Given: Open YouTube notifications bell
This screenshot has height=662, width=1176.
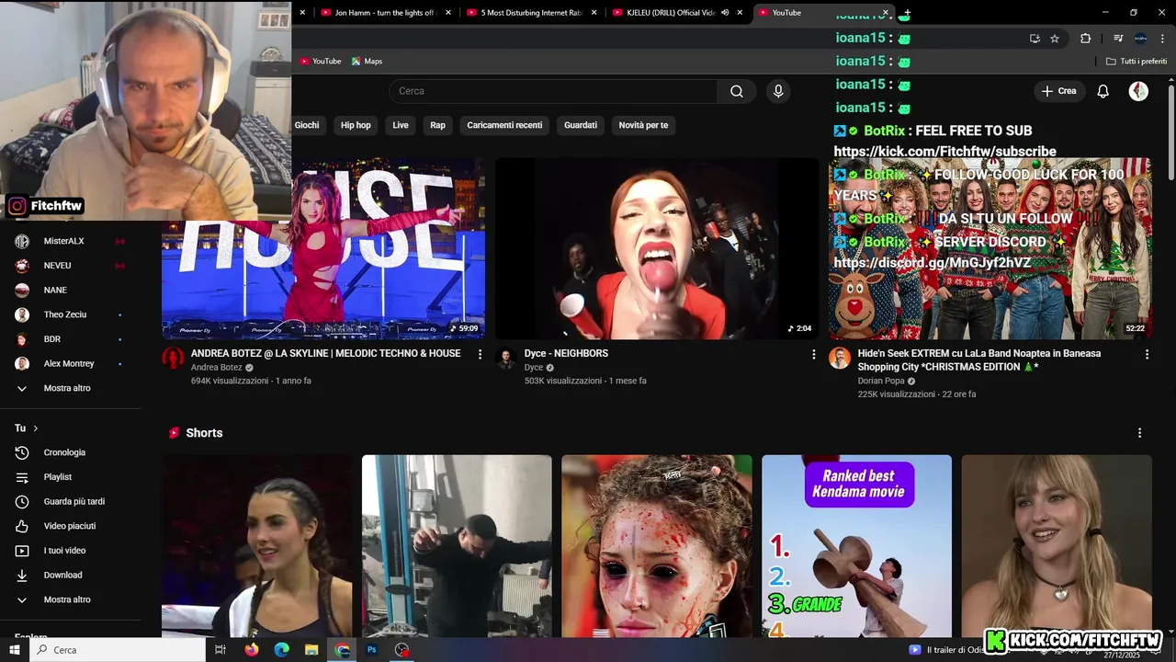Looking at the screenshot, I should [1103, 91].
